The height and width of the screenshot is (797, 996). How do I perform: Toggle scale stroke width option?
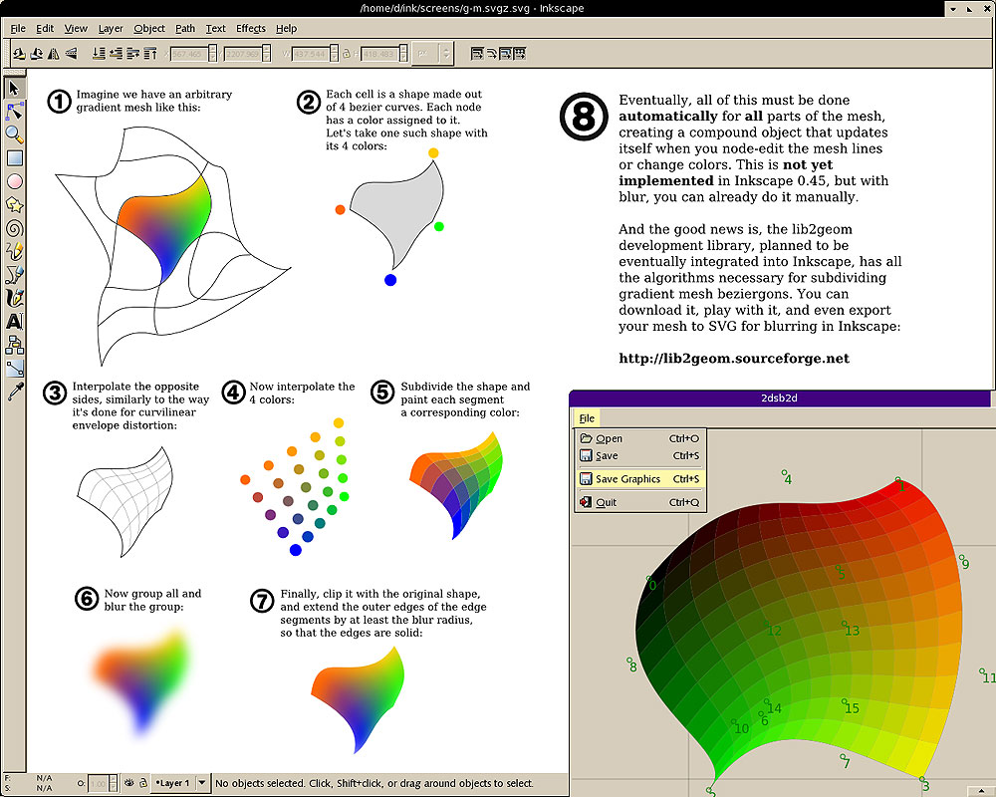pos(477,54)
